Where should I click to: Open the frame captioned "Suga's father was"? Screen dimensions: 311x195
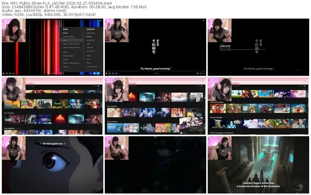[258, 165]
